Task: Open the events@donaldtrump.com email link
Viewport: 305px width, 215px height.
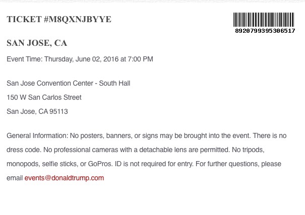Action: coord(64,178)
